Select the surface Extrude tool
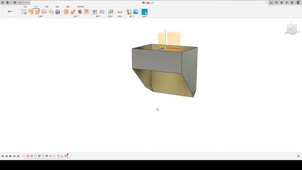 [31, 12]
